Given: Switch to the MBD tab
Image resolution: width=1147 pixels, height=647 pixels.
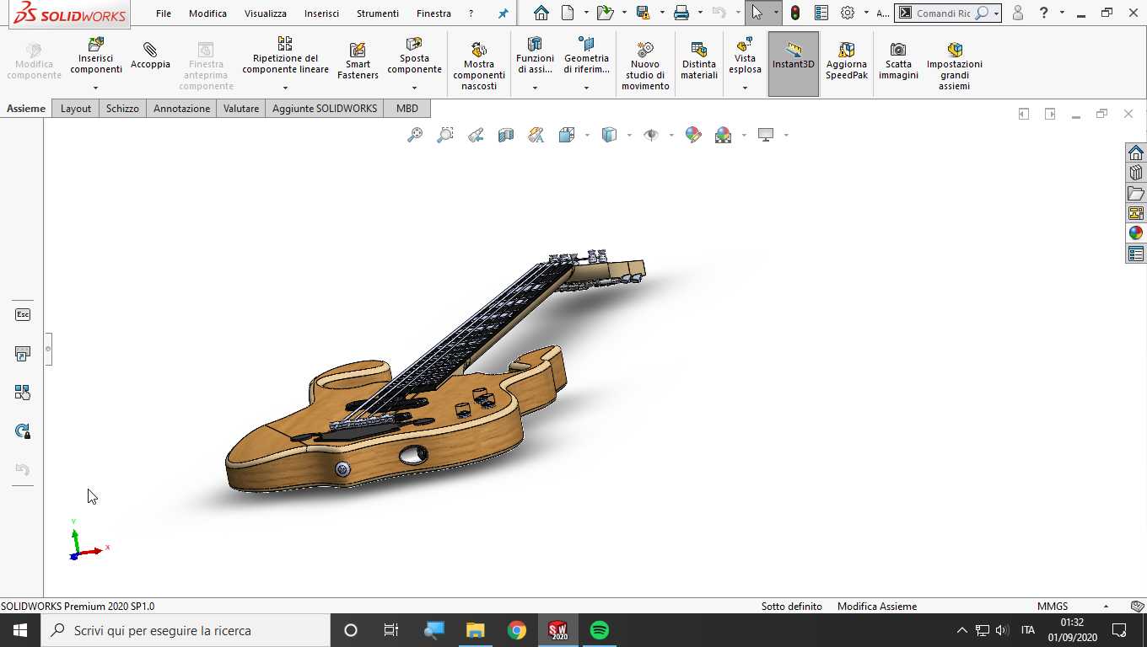Looking at the screenshot, I should [x=407, y=109].
